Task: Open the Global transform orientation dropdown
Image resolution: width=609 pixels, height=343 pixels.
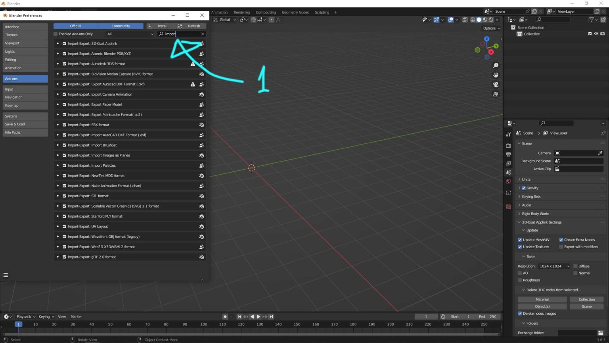Action: [225, 19]
